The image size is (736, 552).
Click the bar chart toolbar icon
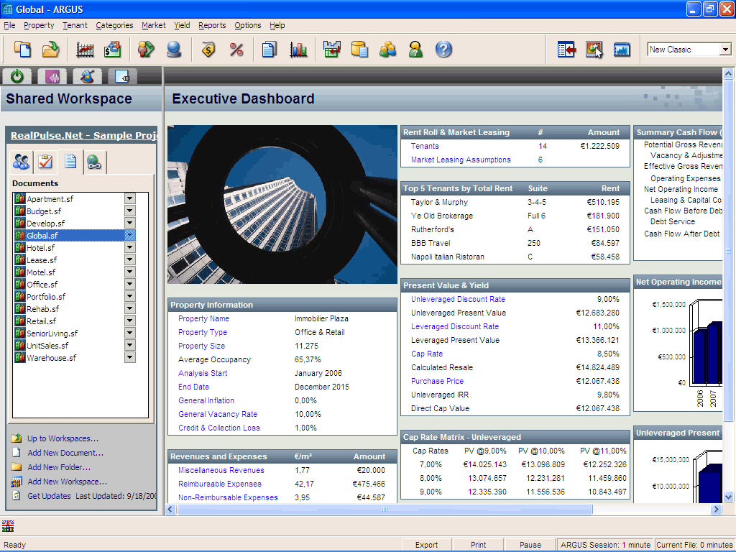tap(298, 50)
